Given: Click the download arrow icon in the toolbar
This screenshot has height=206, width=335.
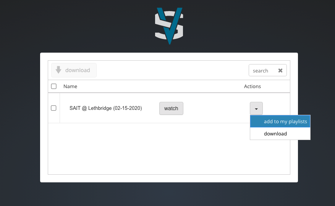Looking at the screenshot, I should [58, 70].
